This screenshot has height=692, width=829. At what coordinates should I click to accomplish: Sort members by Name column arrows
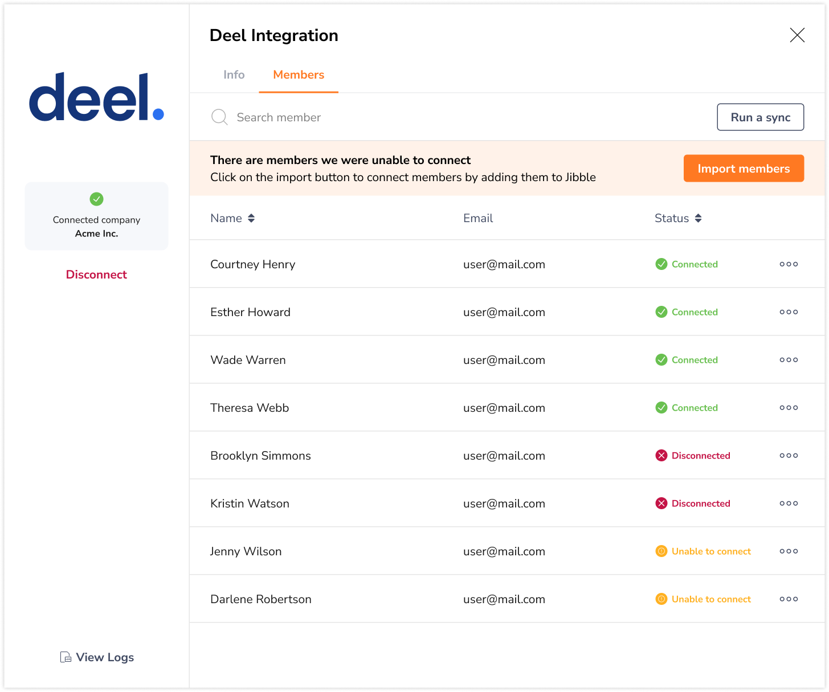(251, 218)
